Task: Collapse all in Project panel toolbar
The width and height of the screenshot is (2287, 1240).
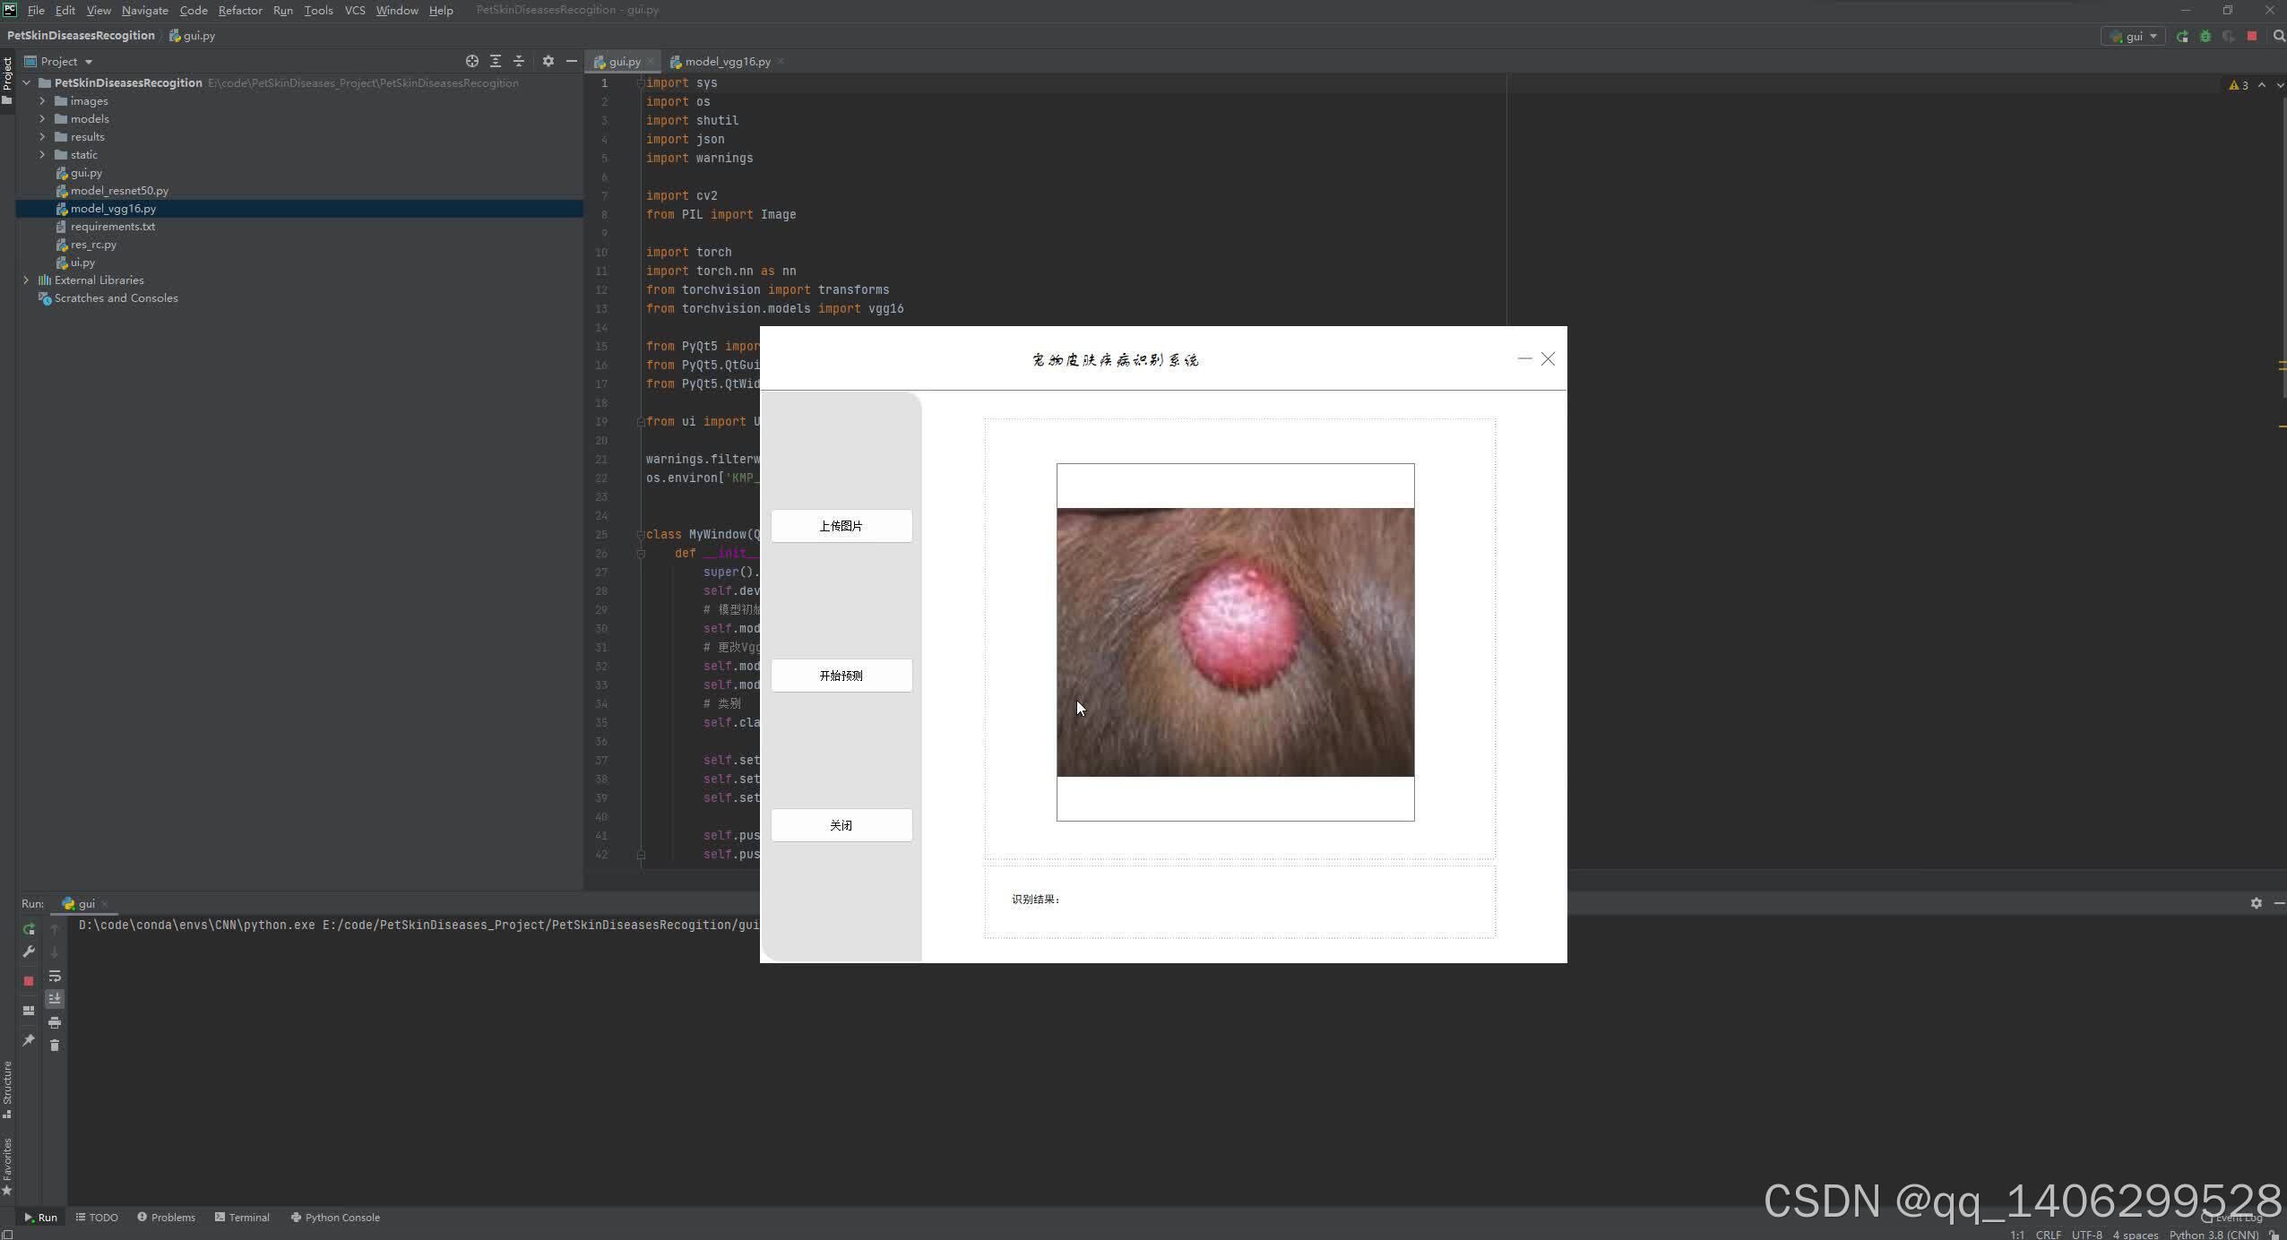Action: click(518, 61)
